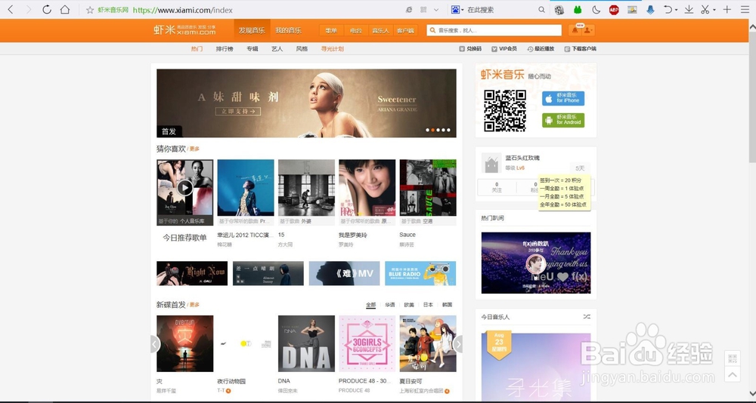The height and width of the screenshot is (403, 756).
Task: Open the 电台 header button
Action: 356,30
